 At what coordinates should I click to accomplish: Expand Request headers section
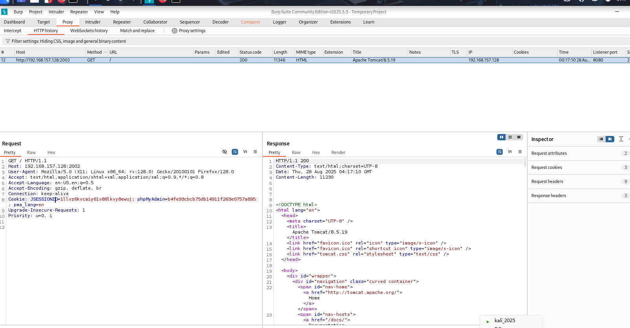coord(579,181)
